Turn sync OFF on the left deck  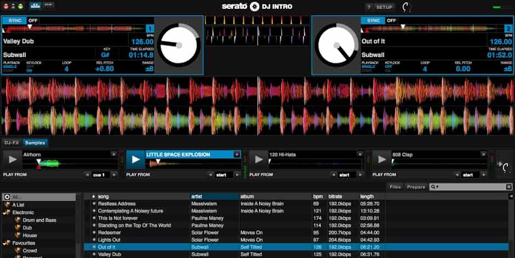pyautogui.click(x=33, y=20)
